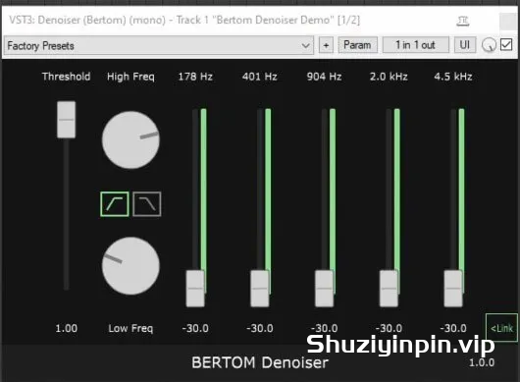
Task: Toggle the Link bands button
Action: 501,328
